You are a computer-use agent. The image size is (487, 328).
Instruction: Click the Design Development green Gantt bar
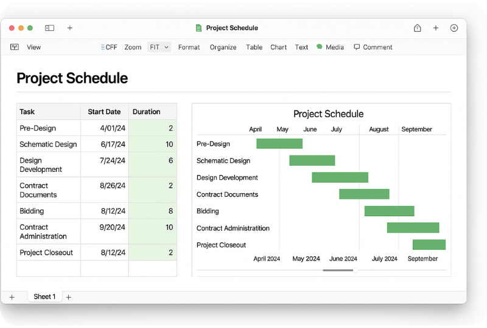click(x=340, y=177)
